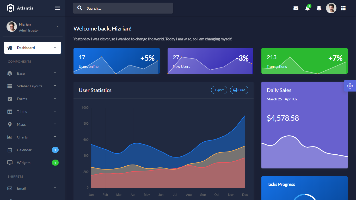Open the Widgets menu item

click(33, 163)
